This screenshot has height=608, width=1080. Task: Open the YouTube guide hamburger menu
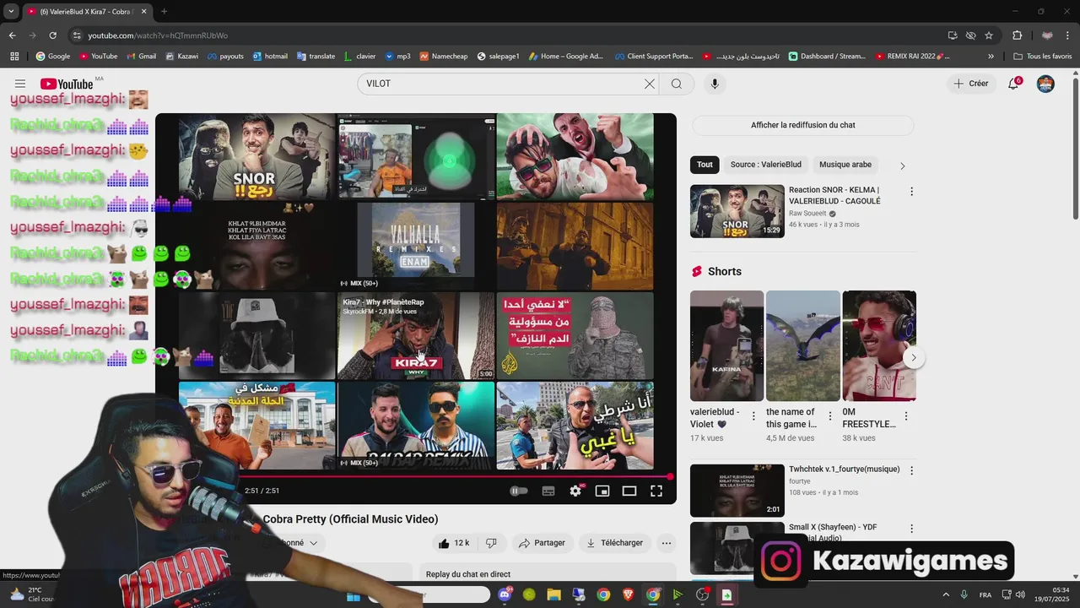coord(20,84)
